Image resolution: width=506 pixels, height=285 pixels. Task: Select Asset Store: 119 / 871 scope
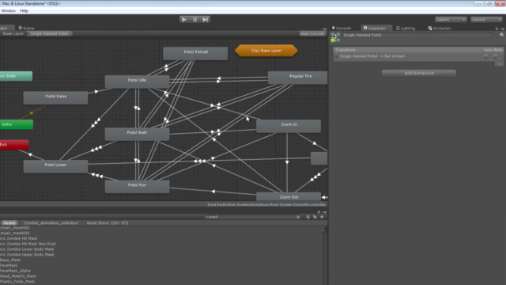[108, 223]
